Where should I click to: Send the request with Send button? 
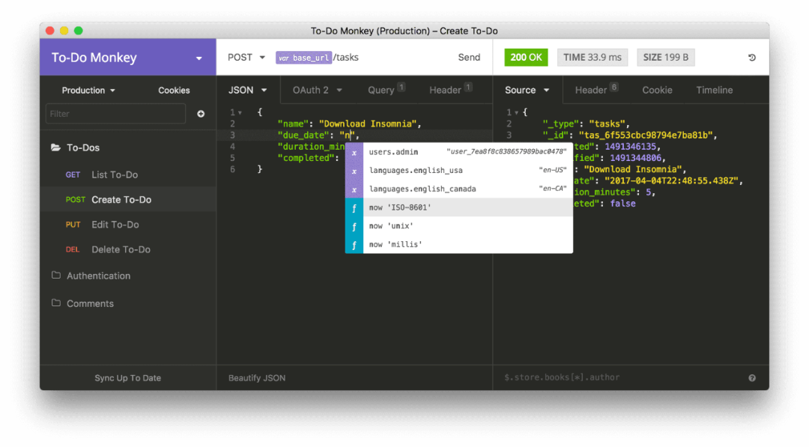click(469, 57)
